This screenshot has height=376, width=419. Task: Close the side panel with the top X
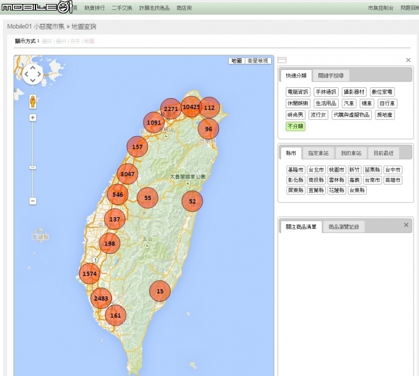pos(408,60)
